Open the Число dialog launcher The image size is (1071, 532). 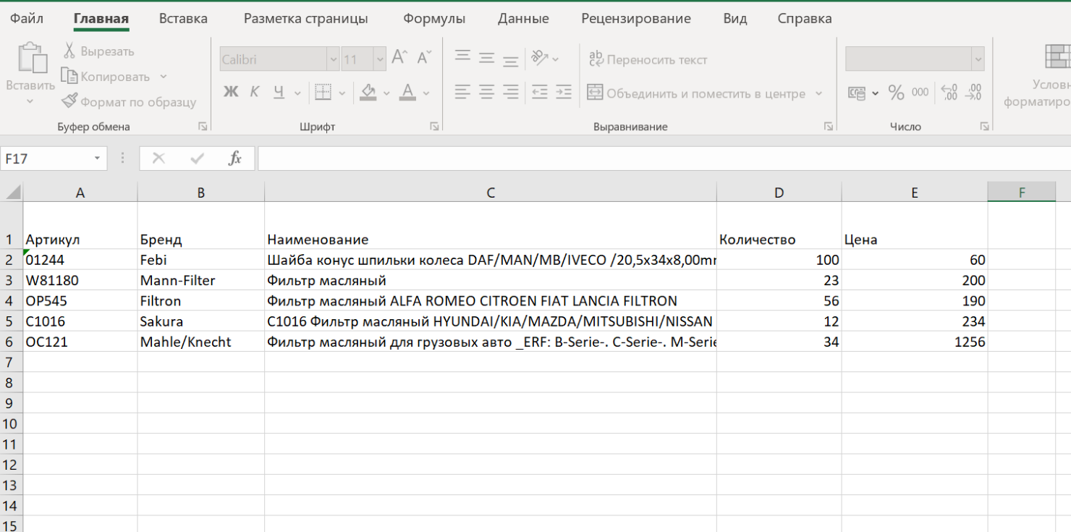[x=984, y=127]
